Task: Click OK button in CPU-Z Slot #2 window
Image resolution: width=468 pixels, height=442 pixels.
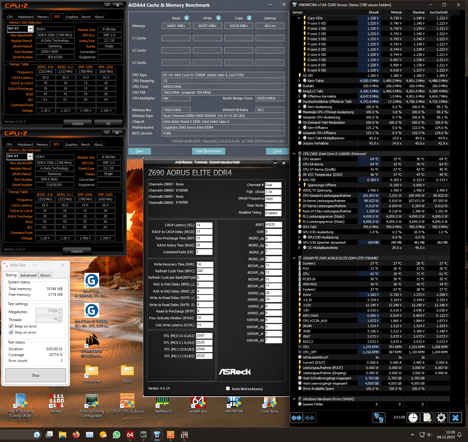Action: coord(108,124)
